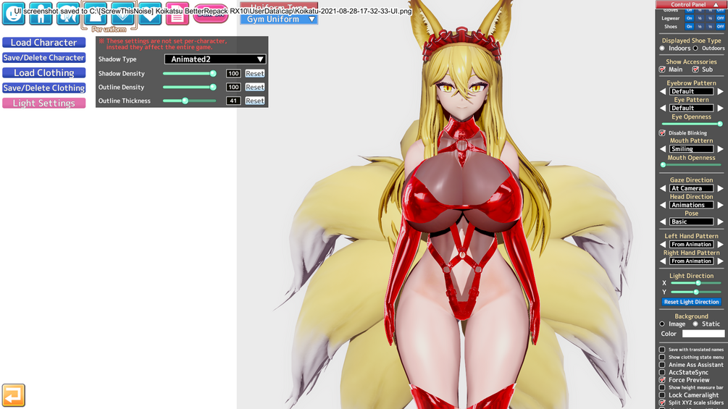Viewport: 728px width, 409px height.
Task: Open the Clothing (shirt) category icon
Action: coord(95,13)
